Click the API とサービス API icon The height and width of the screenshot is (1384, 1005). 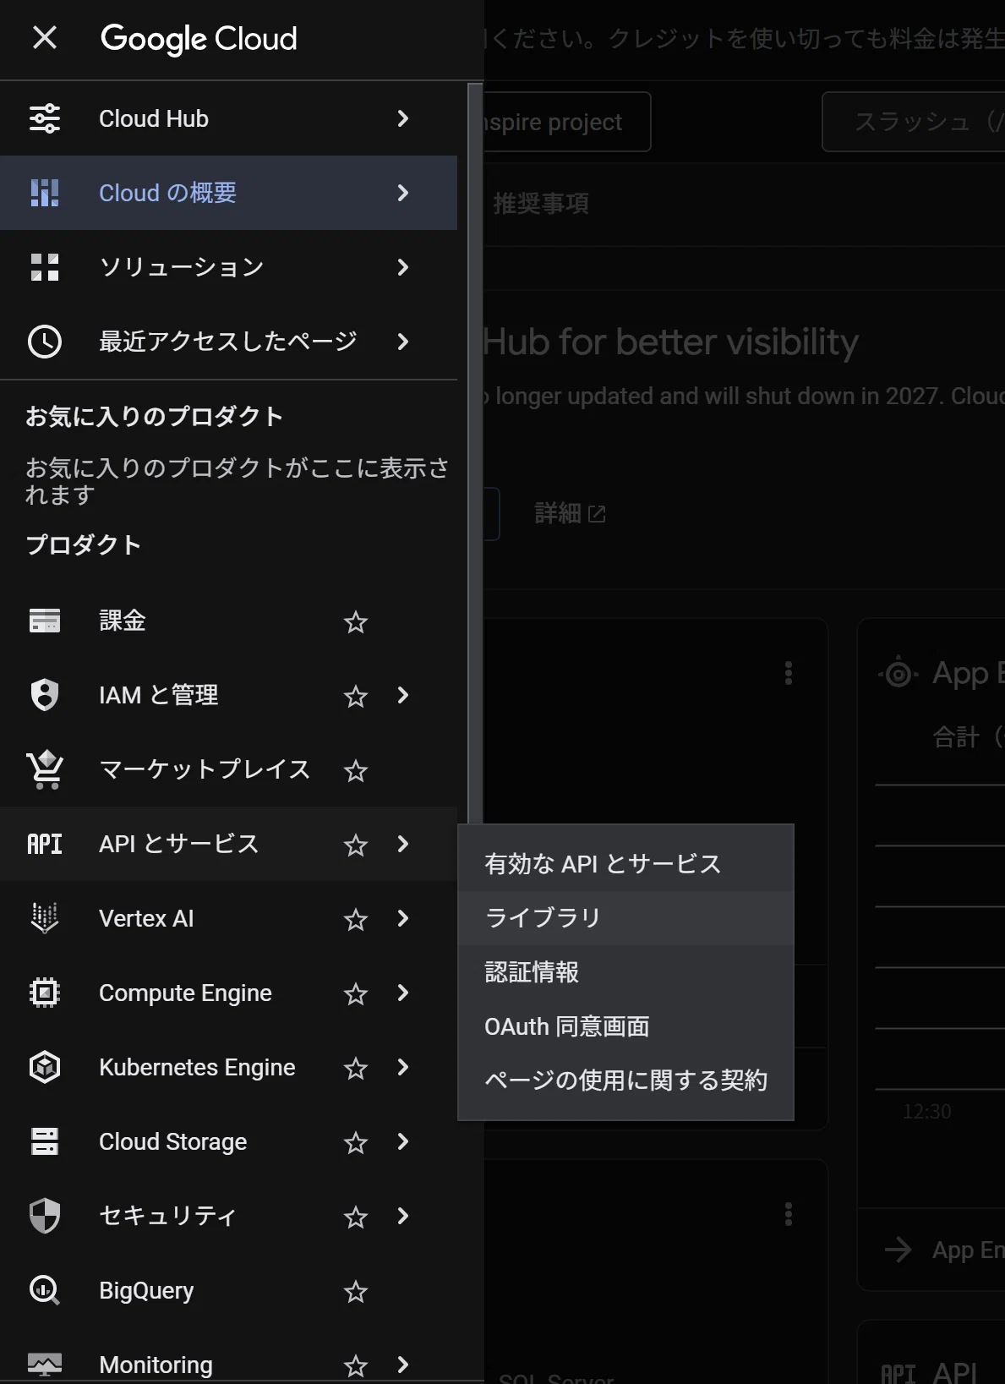45,844
